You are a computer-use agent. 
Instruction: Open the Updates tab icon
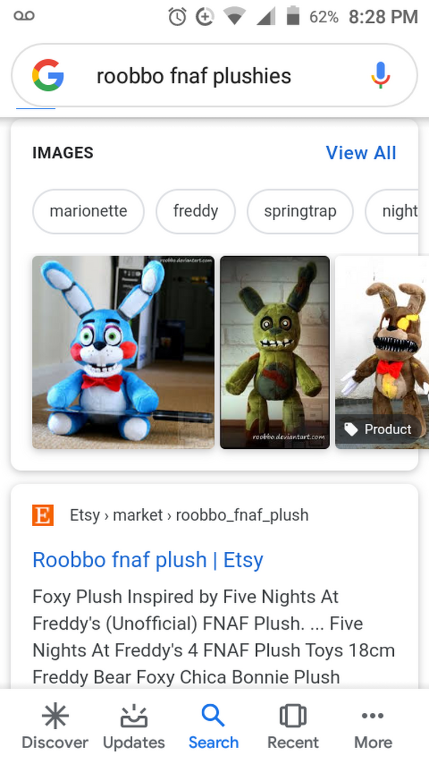coord(134,716)
